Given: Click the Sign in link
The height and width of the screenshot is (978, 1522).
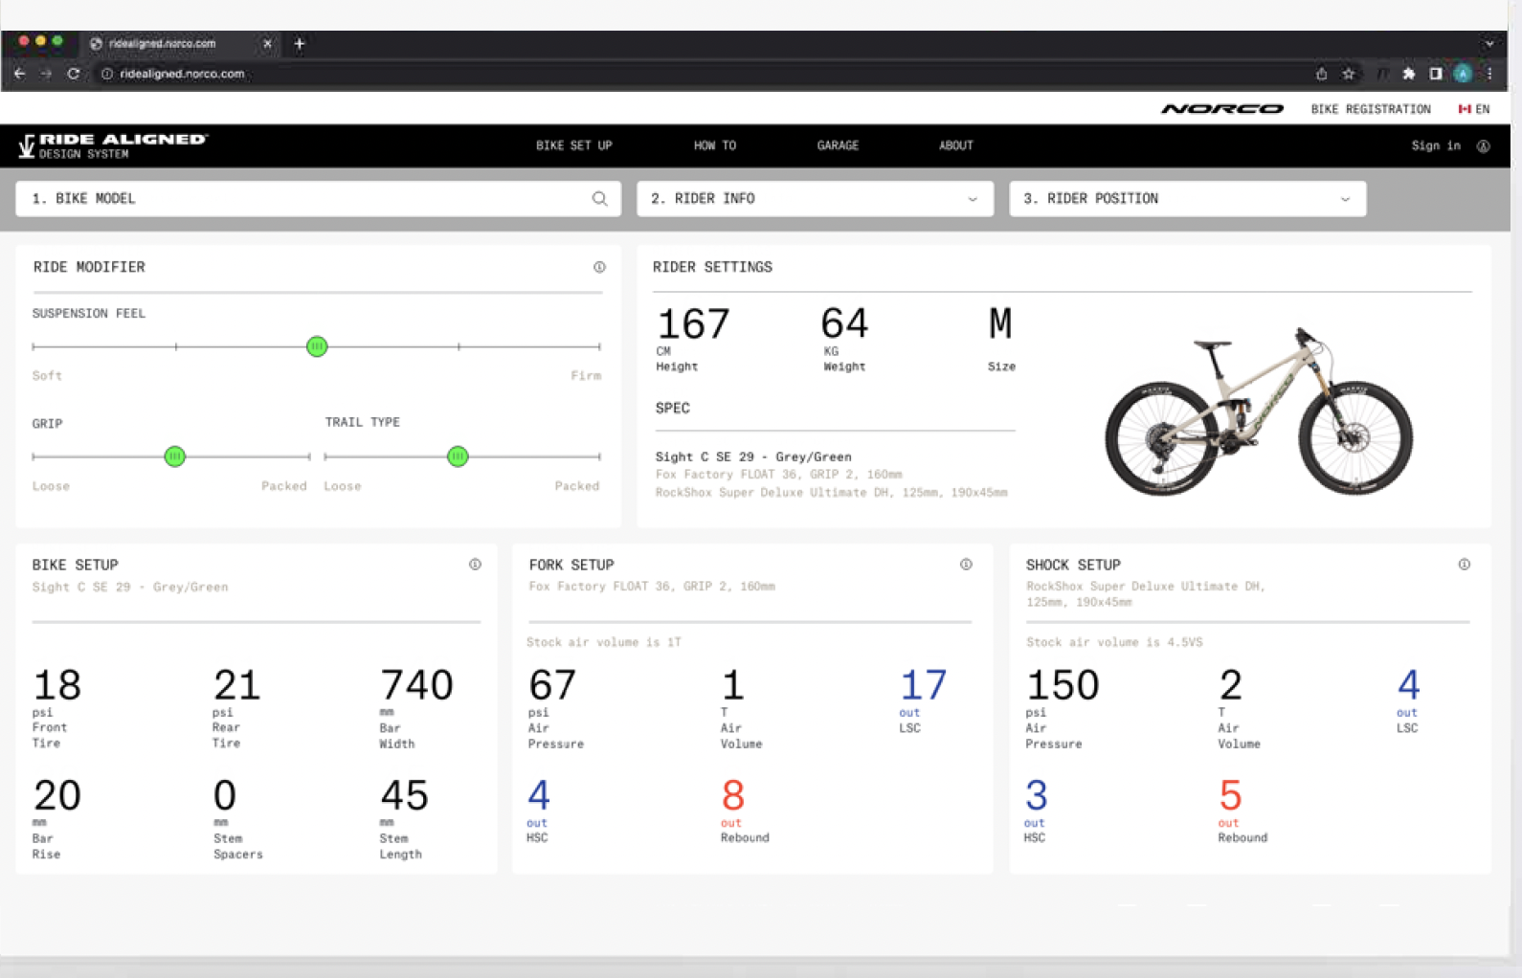Looking at the screenshot, I should click(x=1436, y=146).
